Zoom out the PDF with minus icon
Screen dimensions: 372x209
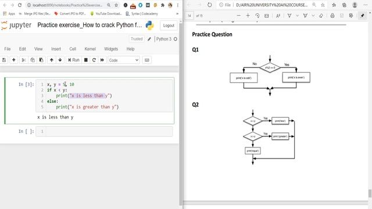[x=239, y=16]
